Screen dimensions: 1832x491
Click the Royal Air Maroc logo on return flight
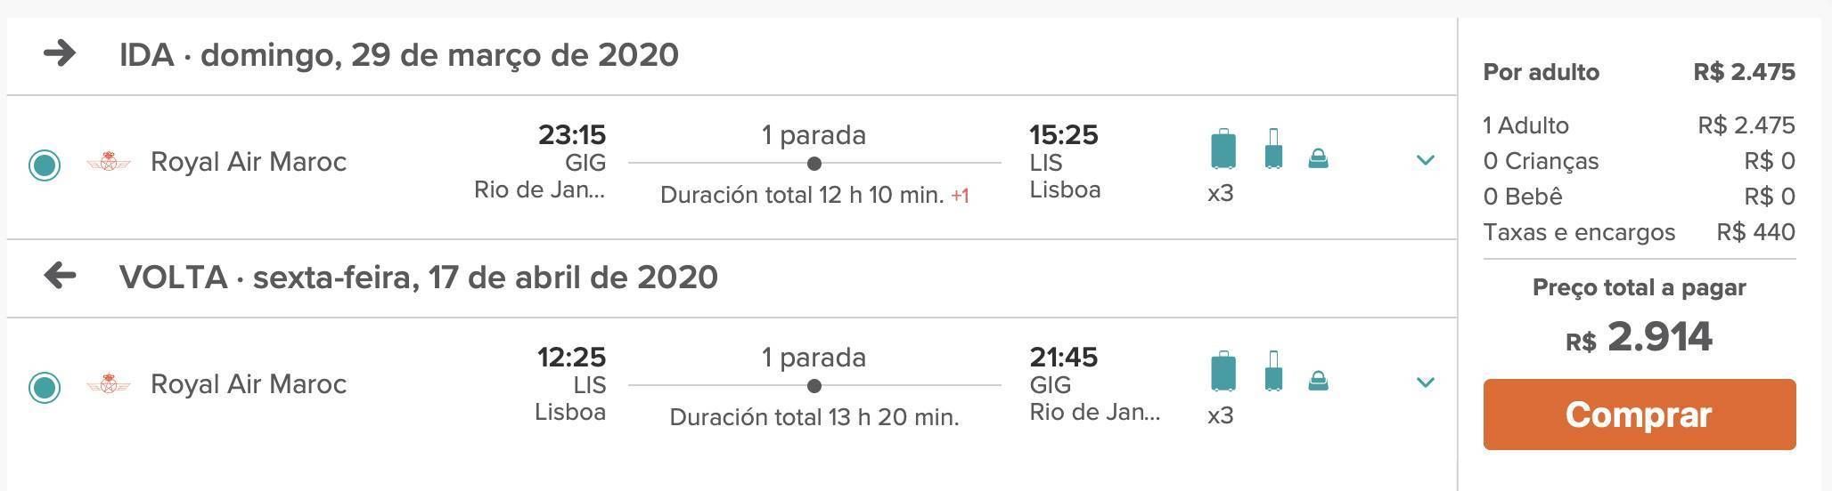[x=109, y=384]
